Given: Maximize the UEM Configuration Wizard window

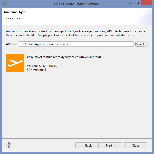Looking at the screenshot, I should (x=137, y=3).
